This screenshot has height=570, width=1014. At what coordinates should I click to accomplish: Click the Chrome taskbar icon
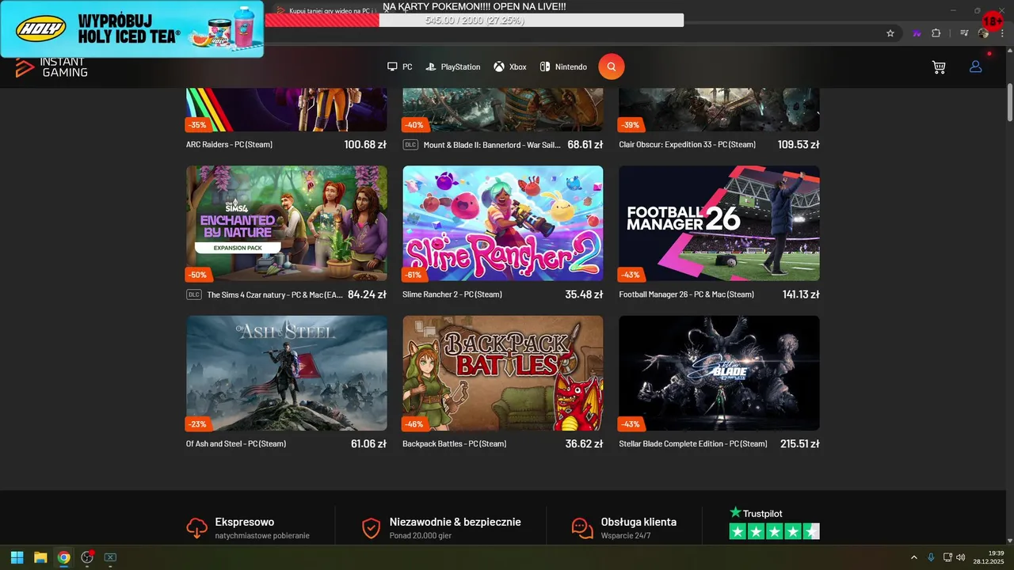coord(63,557)
